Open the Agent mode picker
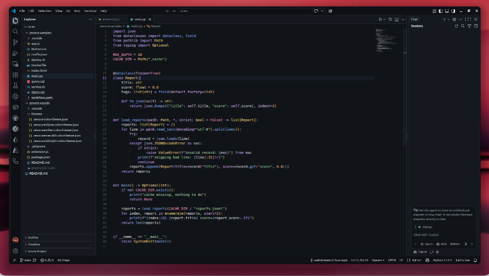Viewport: 489px width, 276px height. [427, 244]
